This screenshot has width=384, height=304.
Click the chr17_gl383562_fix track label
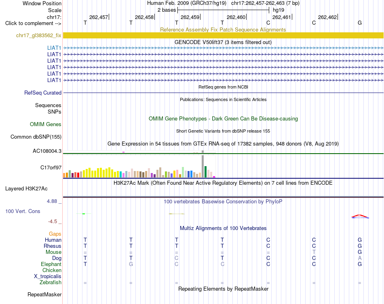coord(39,35)
